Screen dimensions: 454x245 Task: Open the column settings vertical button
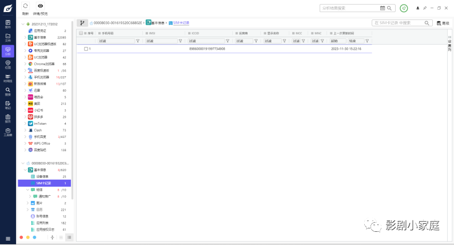point(449,44)
